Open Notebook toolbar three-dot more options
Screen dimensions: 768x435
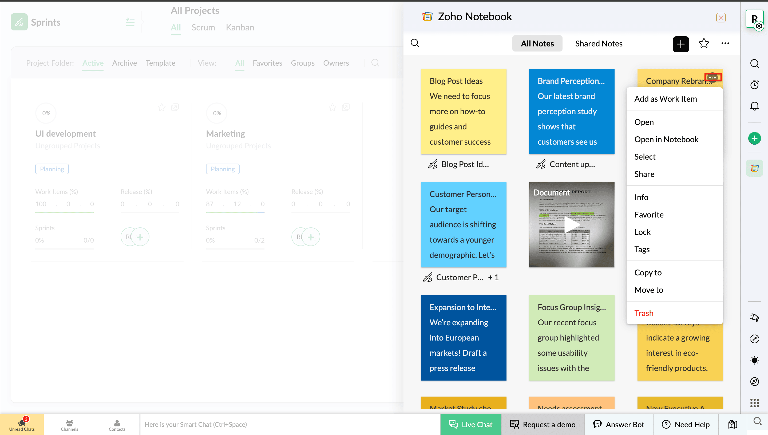coord(725,43)
